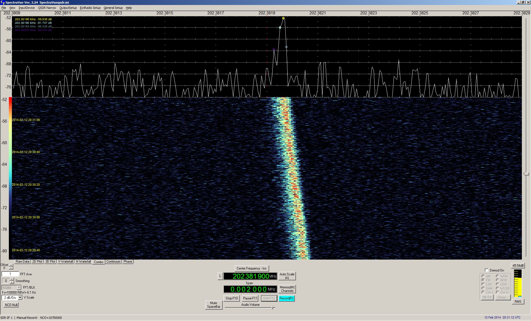Switch to the V Waterfall tab
The image size is (531, 321).
click(66, 262)
